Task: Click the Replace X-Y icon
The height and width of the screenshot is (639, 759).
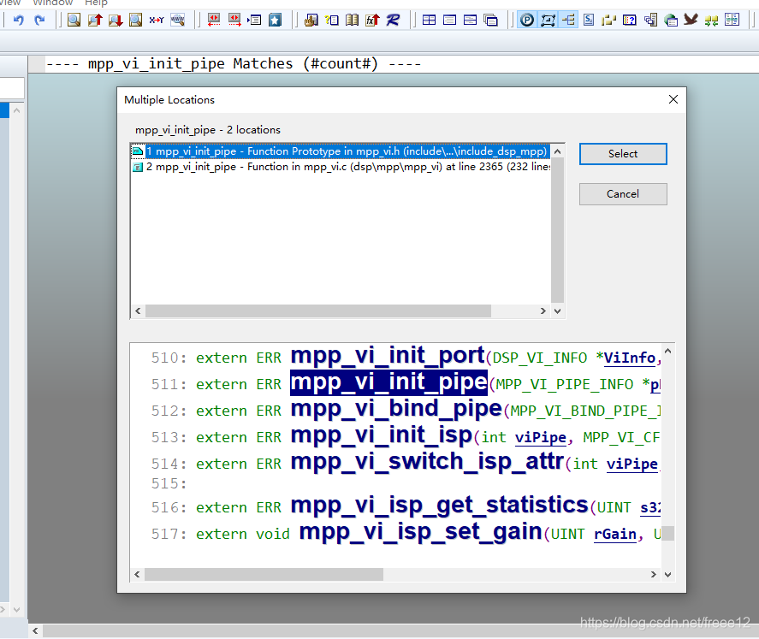Action: [x=157, y=20]
